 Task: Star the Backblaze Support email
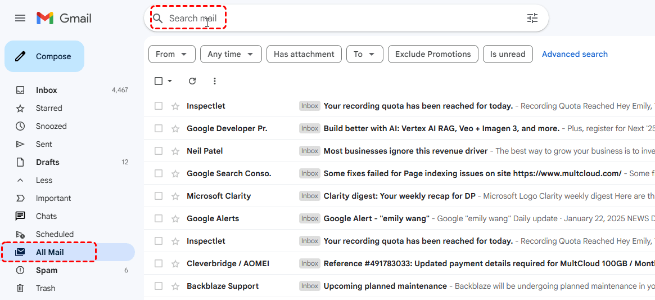(x=175, y=286)
